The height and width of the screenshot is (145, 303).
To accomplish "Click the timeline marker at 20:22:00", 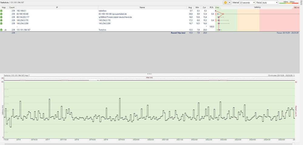I will [x=194, y=140].
